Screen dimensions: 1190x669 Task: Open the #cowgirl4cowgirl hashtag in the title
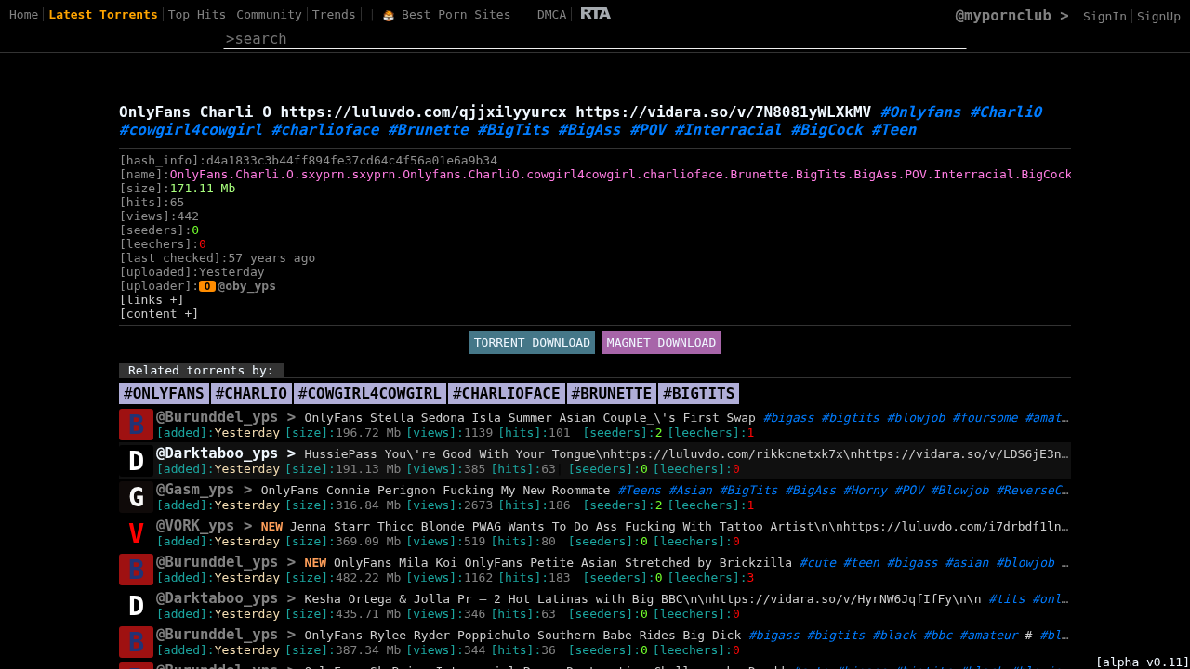(x=191, y=130)
